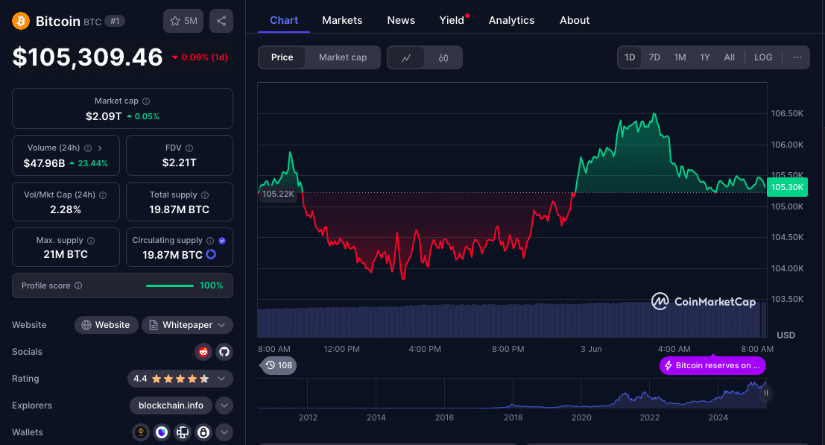Click the Profile score 100% bar

170,285
